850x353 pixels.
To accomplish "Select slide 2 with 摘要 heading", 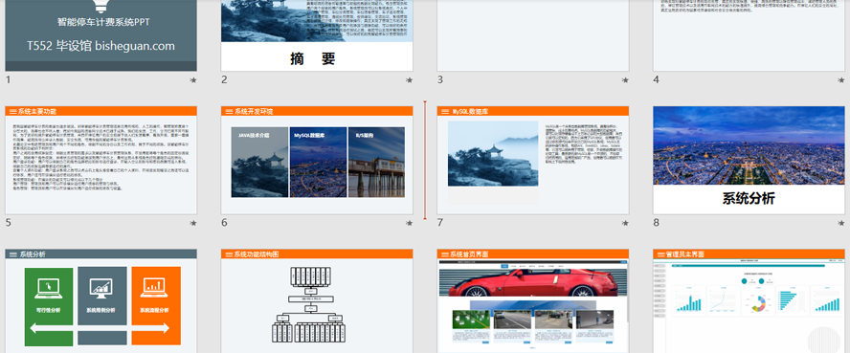I will click(x=317, y=35).
